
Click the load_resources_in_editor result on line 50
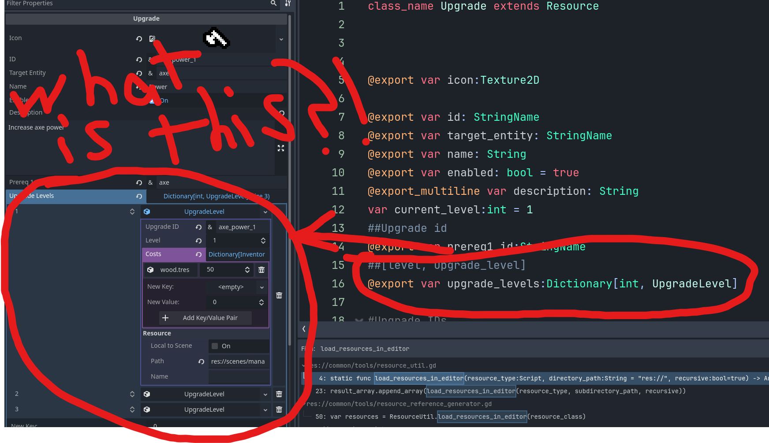pos(482,417)
